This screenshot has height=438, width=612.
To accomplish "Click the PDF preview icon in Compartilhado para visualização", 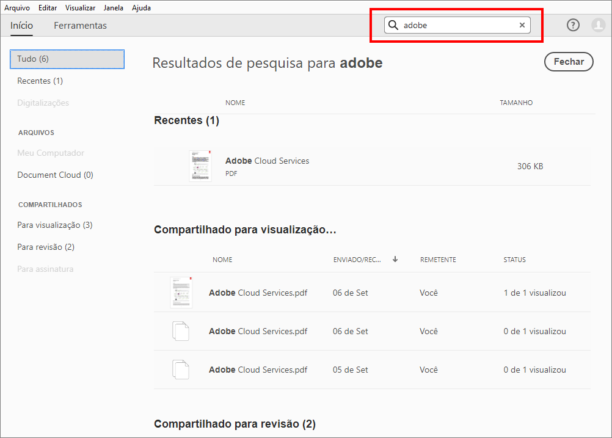I will point(181,292).
